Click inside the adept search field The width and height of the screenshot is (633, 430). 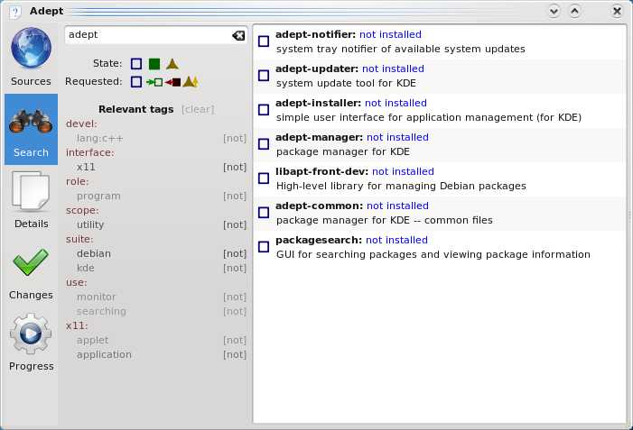[144, 35]
